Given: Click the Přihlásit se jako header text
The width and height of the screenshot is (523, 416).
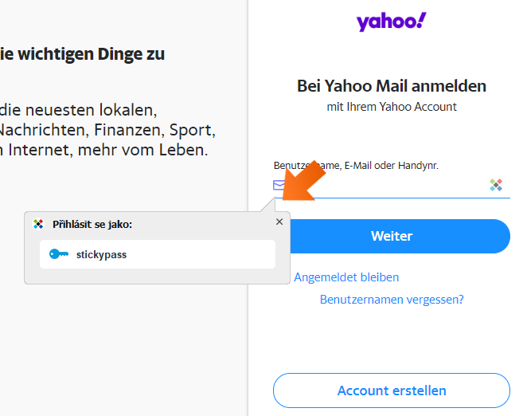Looking at the screenshot, I should (92, 225).
